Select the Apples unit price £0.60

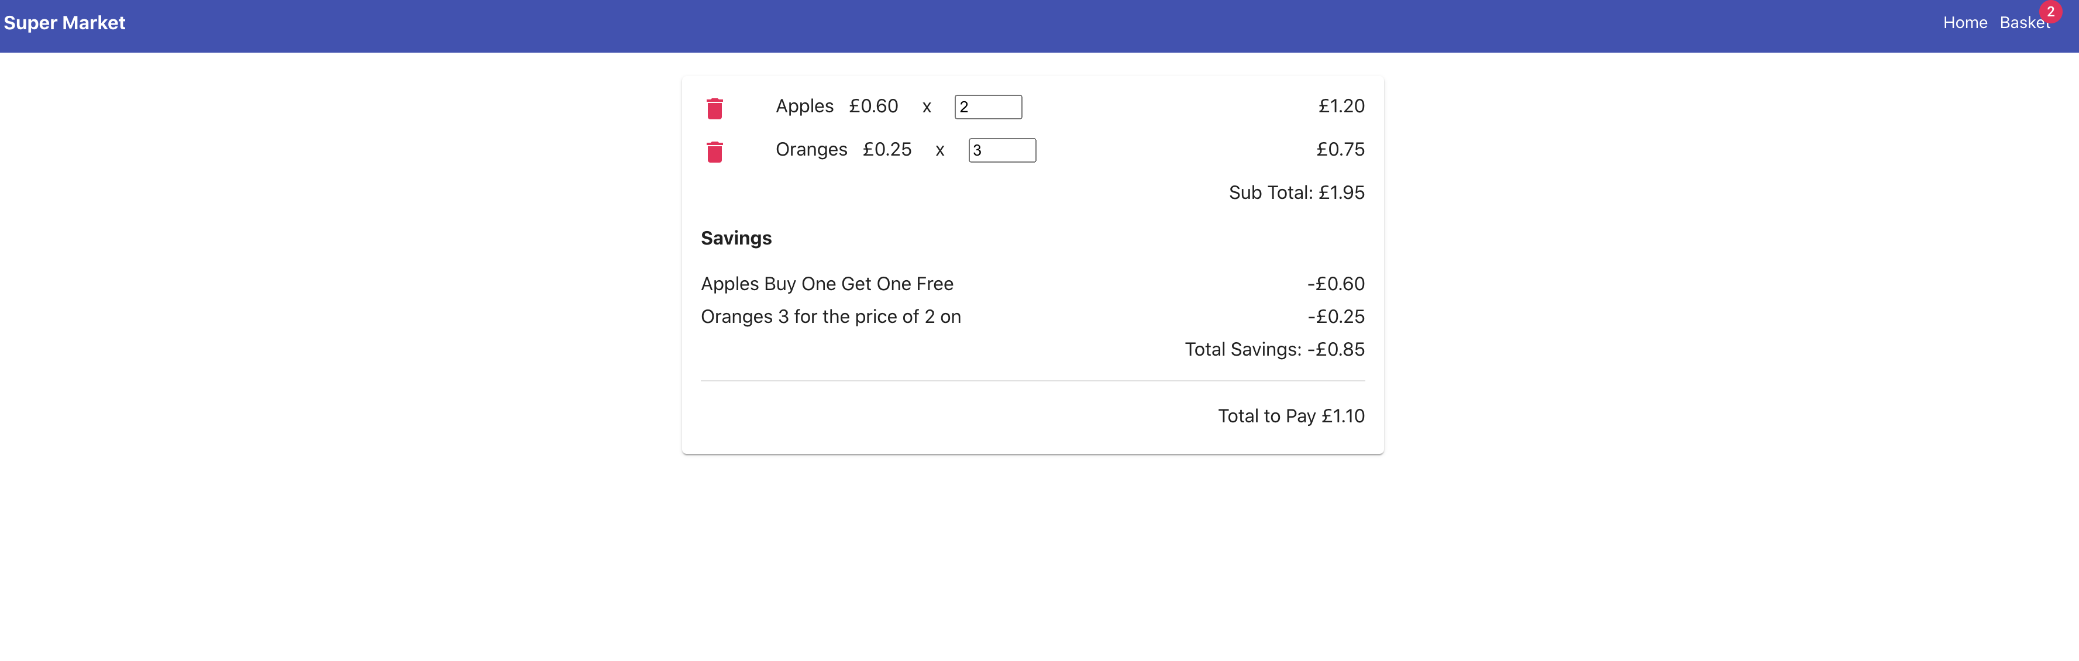pos(873,106)
